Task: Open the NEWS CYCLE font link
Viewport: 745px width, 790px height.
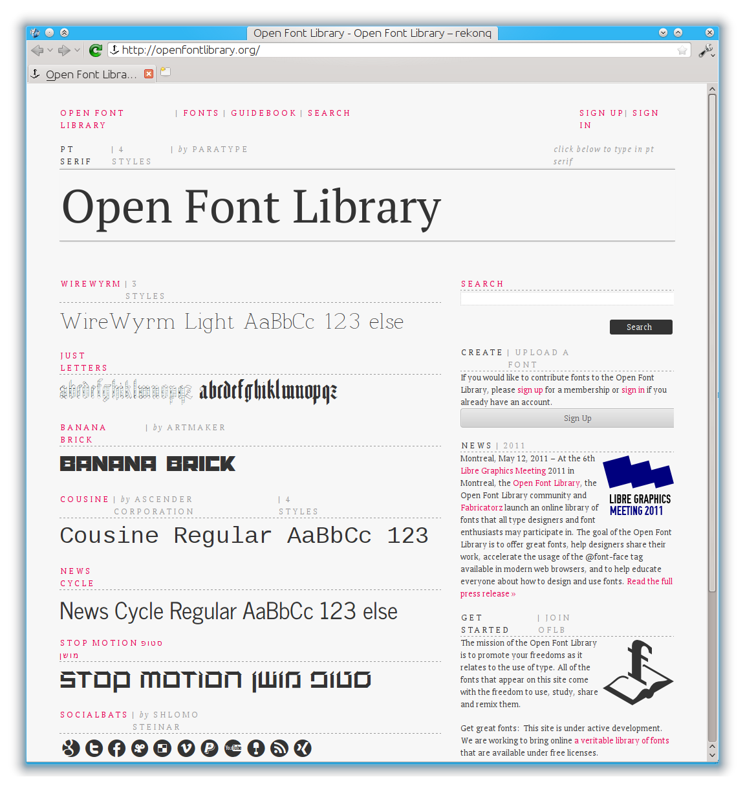Action: point(77,577)
